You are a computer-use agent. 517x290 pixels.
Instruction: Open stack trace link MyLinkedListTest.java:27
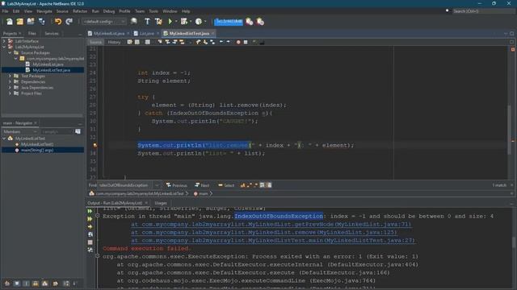pos(273,240)
